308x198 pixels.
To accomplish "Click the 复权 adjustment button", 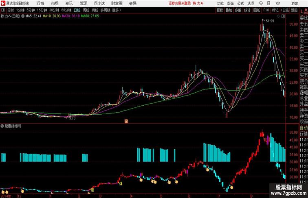I will pos(220,10).
